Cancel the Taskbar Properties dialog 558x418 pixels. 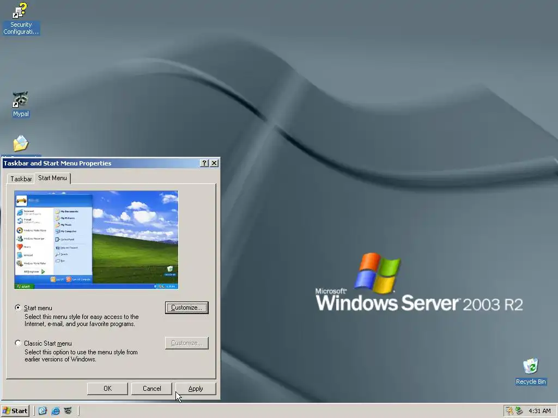point(151,389)
